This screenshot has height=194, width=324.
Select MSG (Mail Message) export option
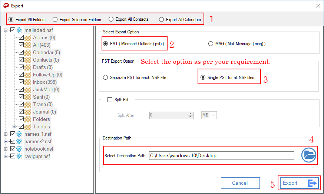211,43
